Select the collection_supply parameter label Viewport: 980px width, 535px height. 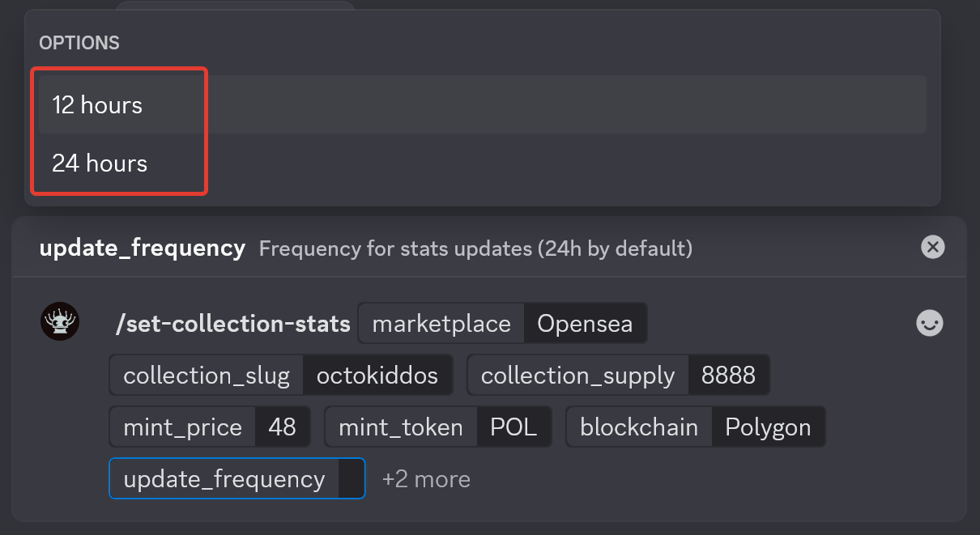(577, 376)
